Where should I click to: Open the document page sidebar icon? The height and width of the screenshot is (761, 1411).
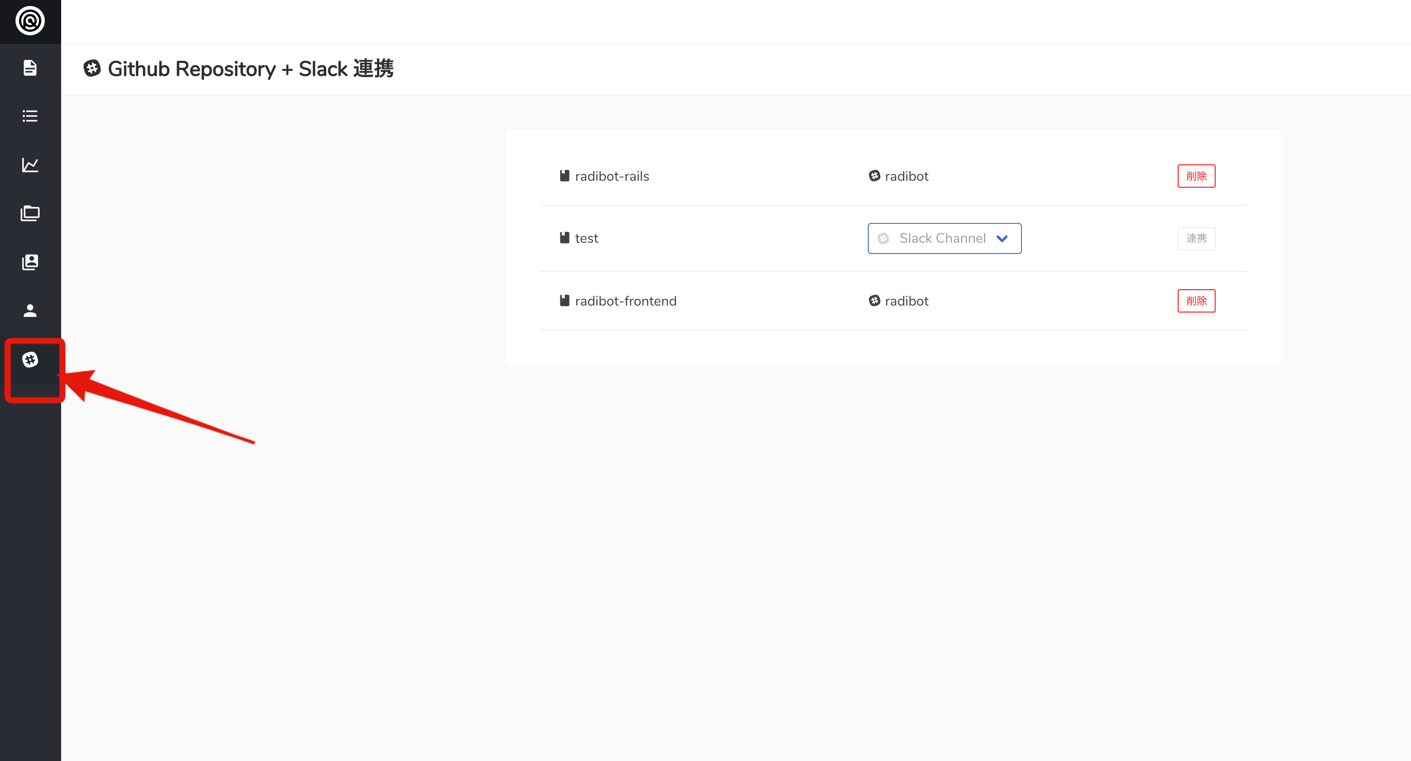(30, 68)
